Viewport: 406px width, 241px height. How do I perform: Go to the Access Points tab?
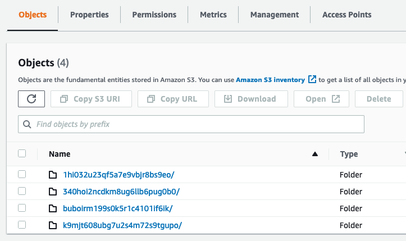[346, 15]
